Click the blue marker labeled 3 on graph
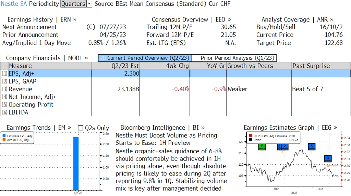This screenshot has height=196, width=351. [328, 158]
